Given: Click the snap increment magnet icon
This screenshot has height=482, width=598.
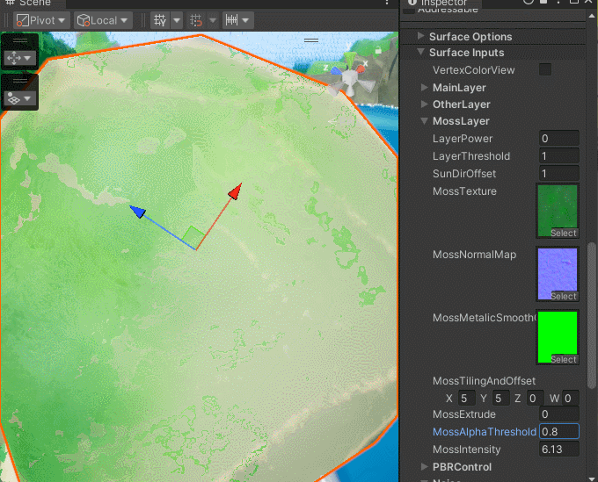Looking at the screenshot, I should pos(196,20).
